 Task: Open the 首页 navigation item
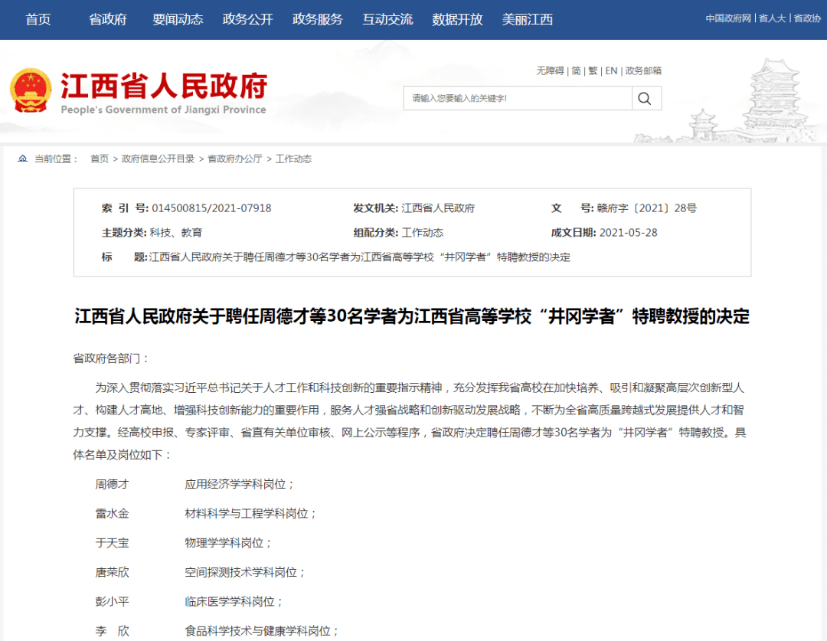tap(38, 19)
